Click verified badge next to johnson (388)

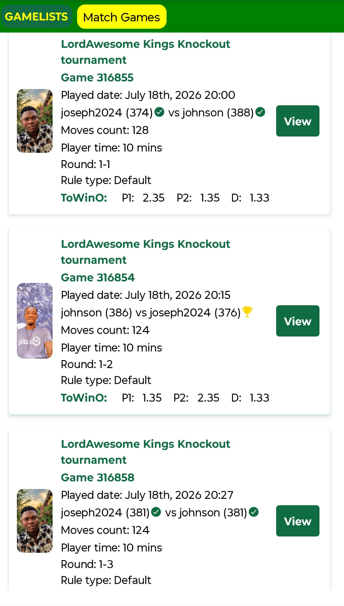pyautogui.click(x=260, y=112)
